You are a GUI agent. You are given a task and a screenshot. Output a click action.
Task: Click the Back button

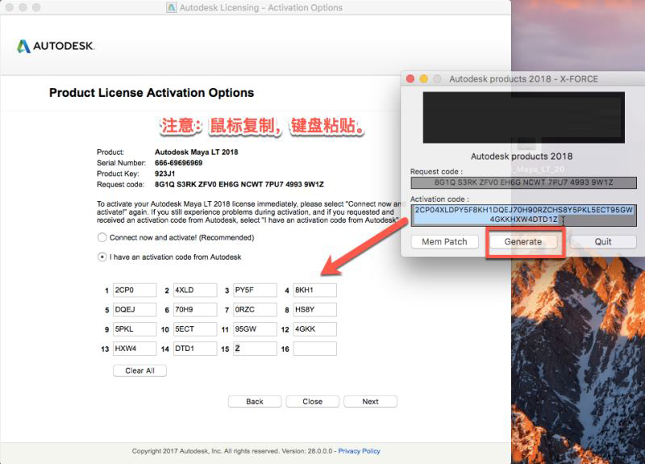point(255,401)
